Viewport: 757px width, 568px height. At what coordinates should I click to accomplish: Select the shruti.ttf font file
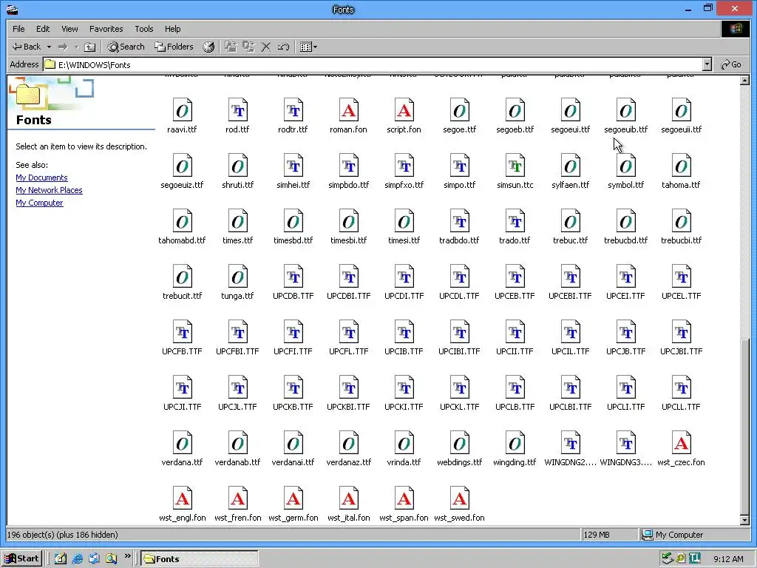click(237, 172)
